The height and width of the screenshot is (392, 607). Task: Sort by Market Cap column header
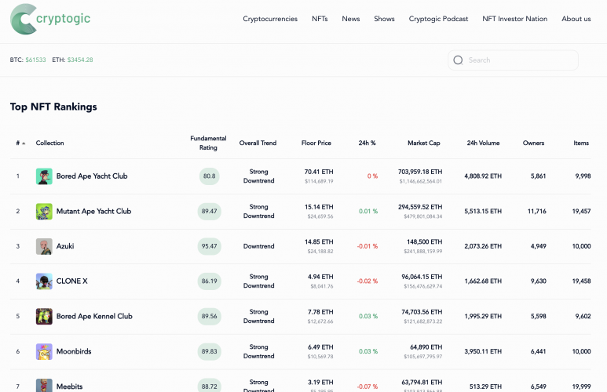click(x=424, y=143)
